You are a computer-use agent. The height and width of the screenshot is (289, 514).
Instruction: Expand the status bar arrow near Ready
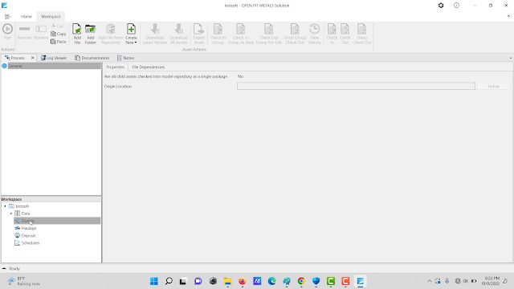coord(4,268)
